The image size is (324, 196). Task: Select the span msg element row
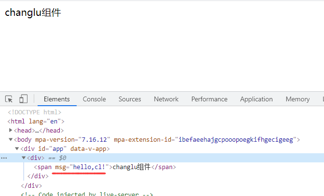coord(105,167)
